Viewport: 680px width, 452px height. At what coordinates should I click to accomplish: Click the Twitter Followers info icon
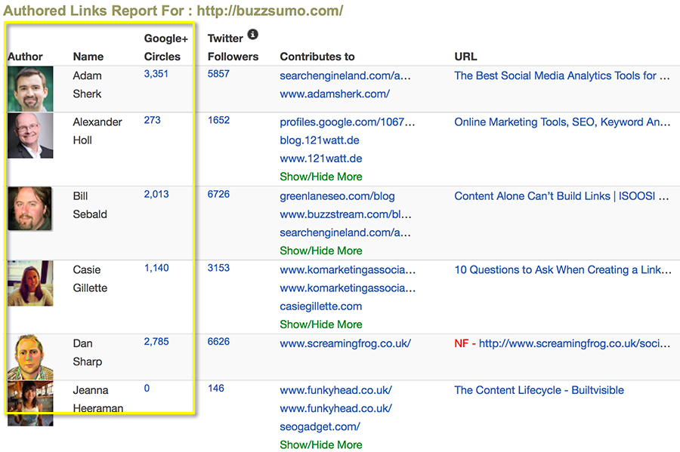tap(253, 35)
